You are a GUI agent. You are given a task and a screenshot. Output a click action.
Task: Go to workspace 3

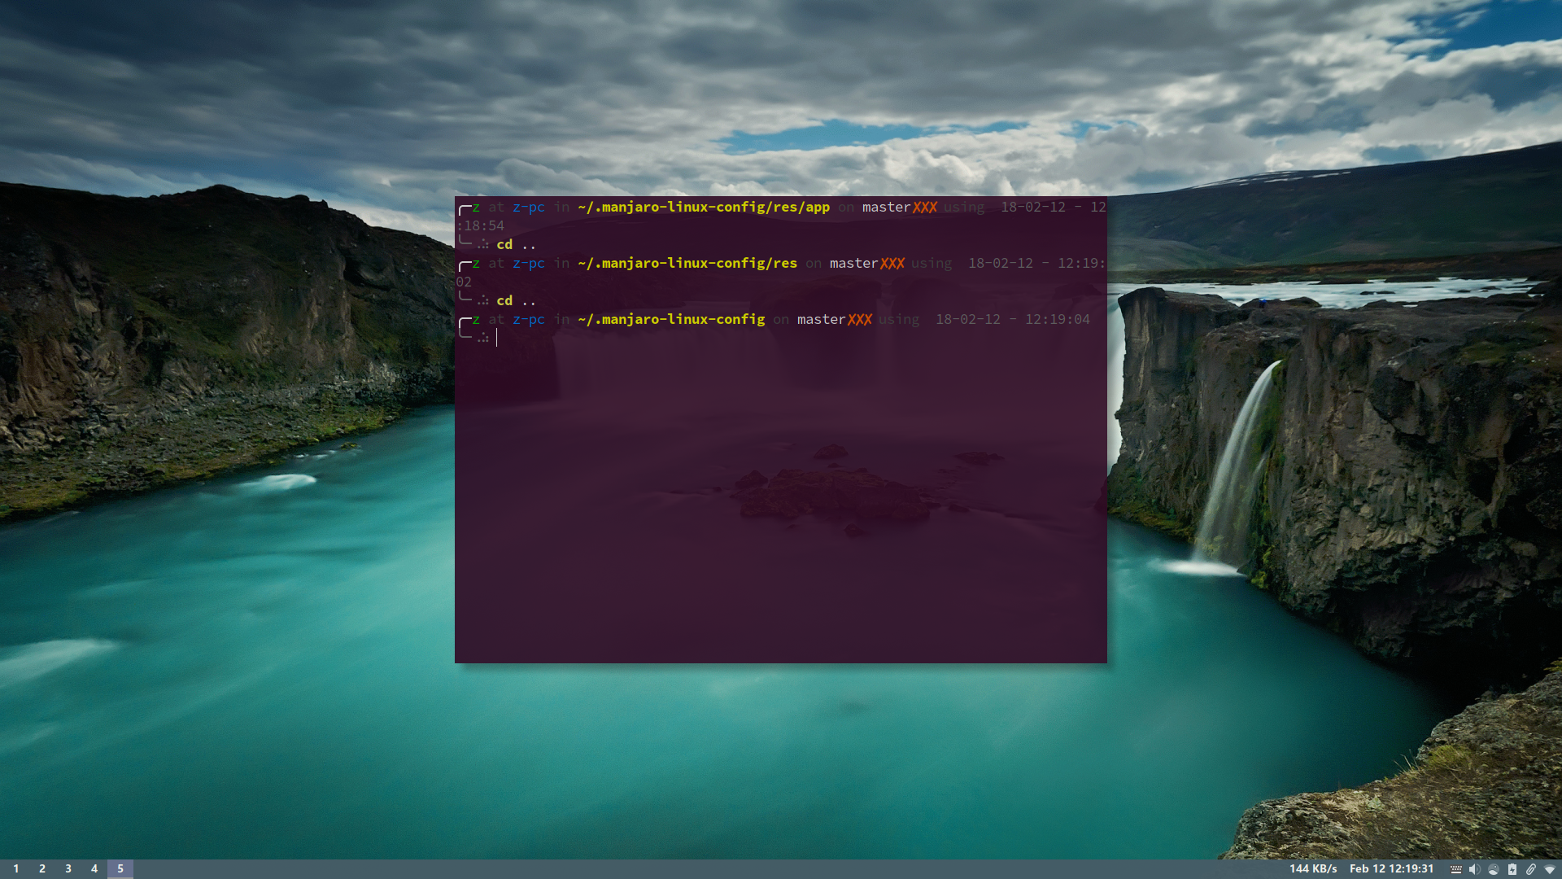pos(68,868)
